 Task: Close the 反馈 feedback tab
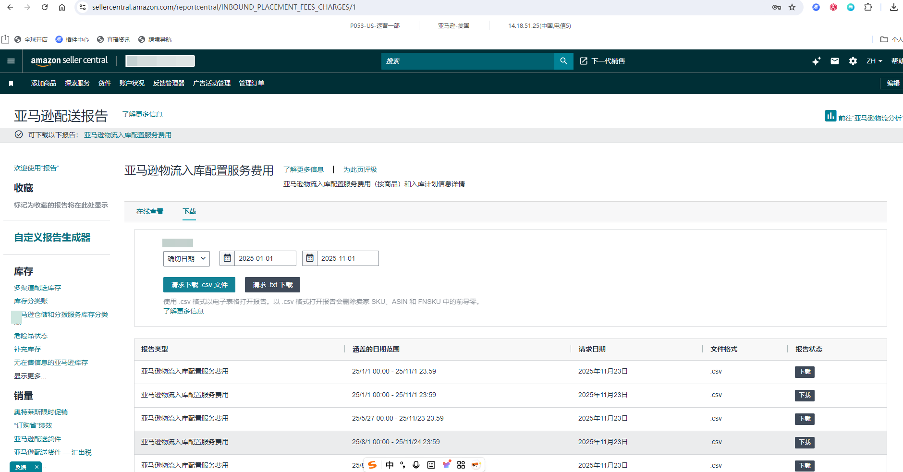pyautogui.click(x=37, y=467)
